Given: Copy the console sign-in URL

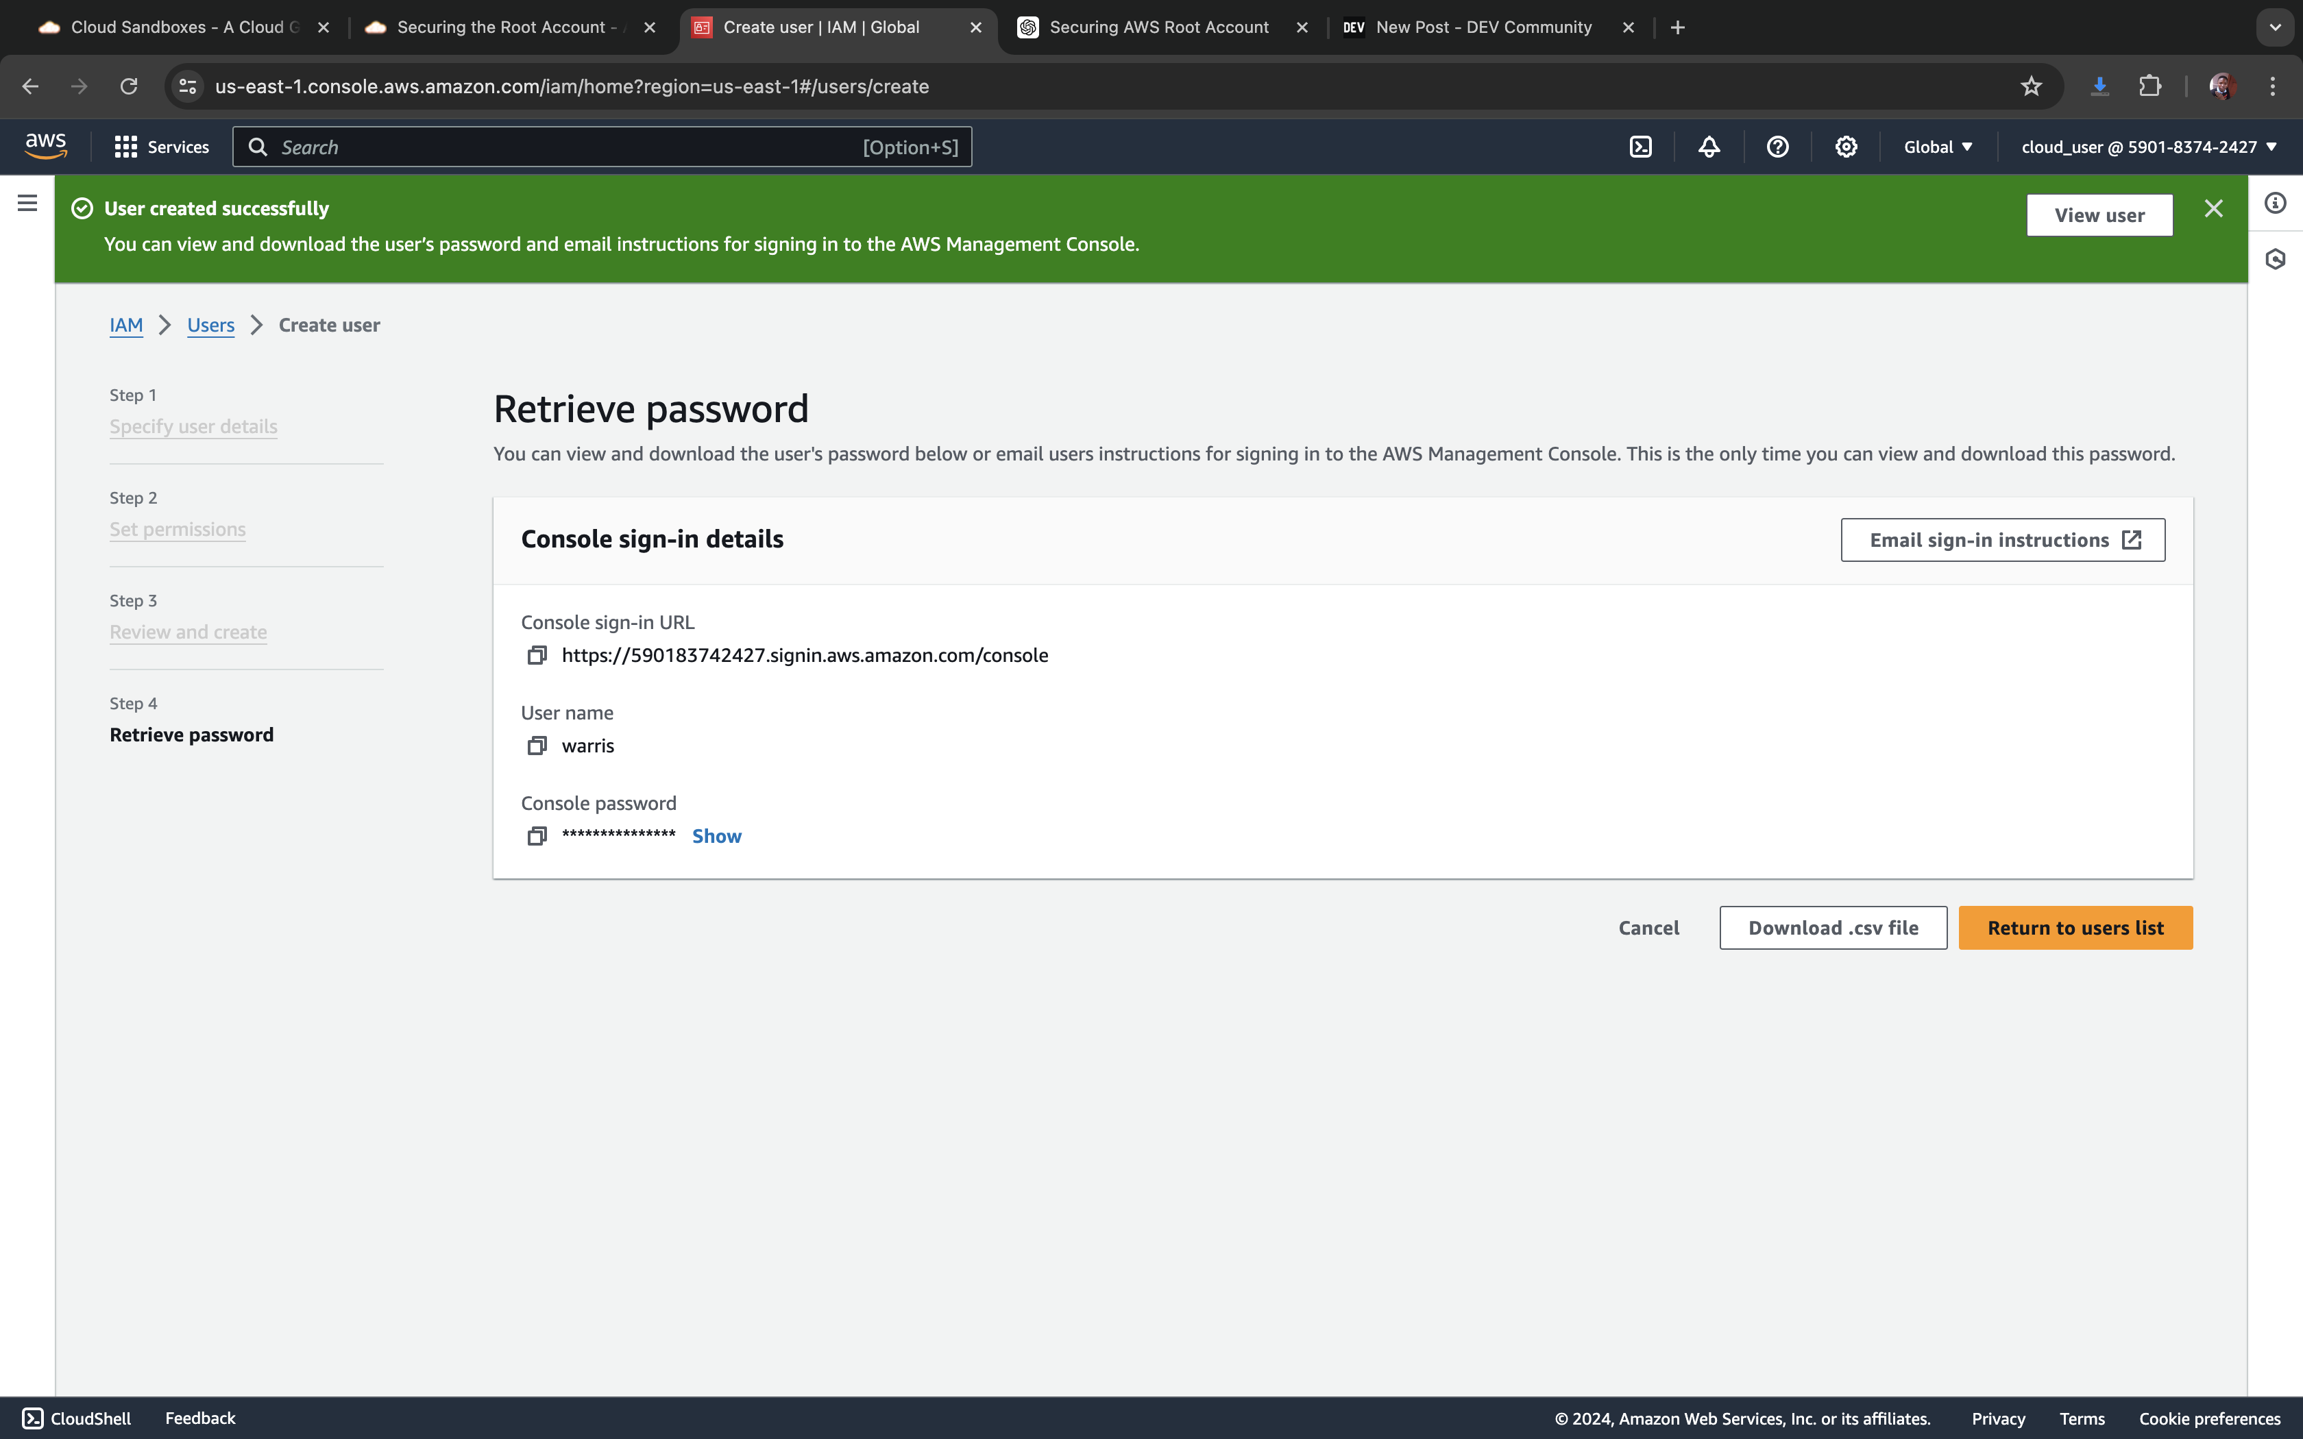Looking at the screenshot, I should [537, 655].
